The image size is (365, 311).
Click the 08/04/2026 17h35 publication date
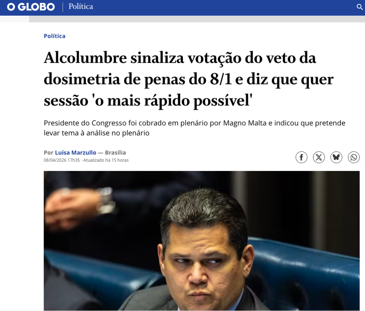(62, 160)
